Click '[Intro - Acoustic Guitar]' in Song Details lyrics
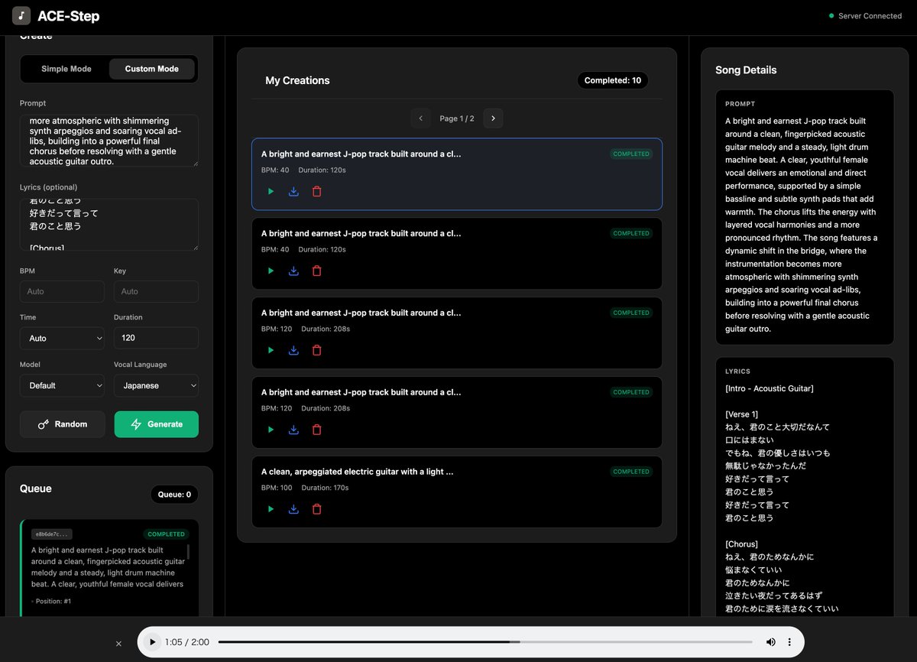This screenshot has width=917, height=662. (770, 388)
